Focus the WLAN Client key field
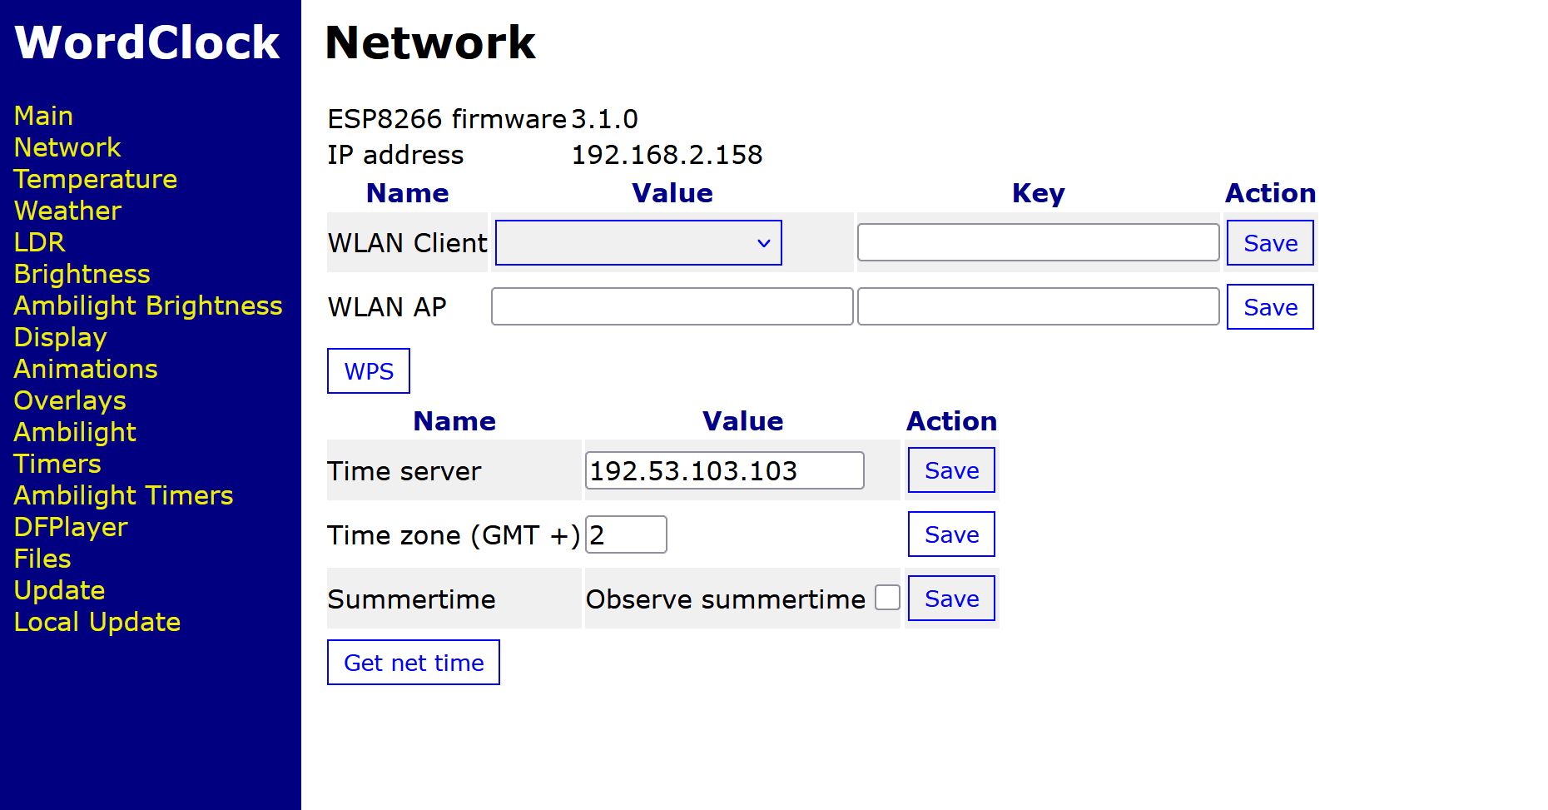The height and width of the screenshot is (810, 1548). click(x=1038, y=242)
